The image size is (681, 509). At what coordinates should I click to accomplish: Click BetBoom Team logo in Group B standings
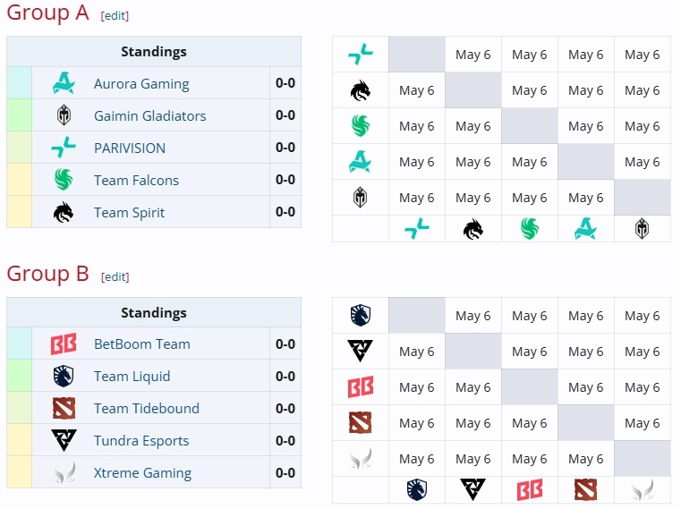pyautogui.click(x=64, y=344)
